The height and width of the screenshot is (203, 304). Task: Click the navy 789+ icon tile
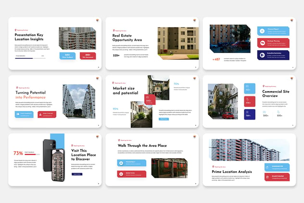click(x=250, y=114)
